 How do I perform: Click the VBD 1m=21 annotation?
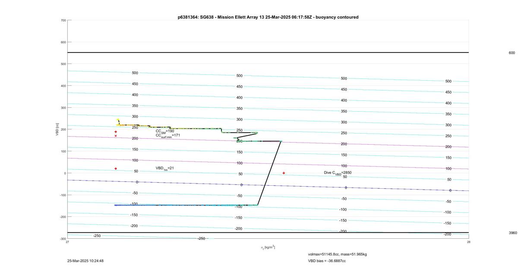click(164, 168)
